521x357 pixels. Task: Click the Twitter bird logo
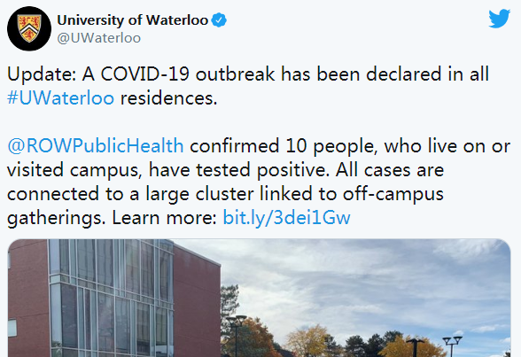(x=500, y=19)
